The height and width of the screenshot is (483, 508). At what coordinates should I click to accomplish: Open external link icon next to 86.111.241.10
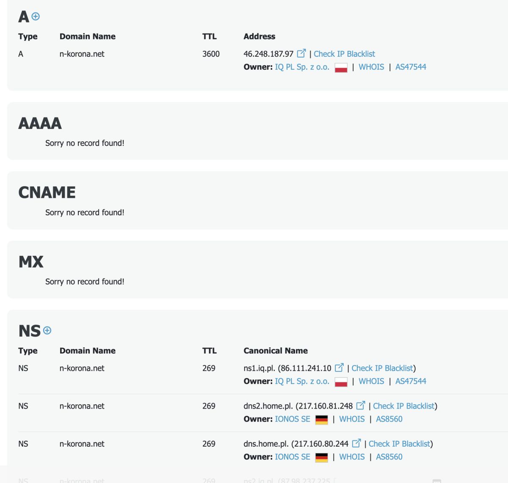click(x=339, y=368)
